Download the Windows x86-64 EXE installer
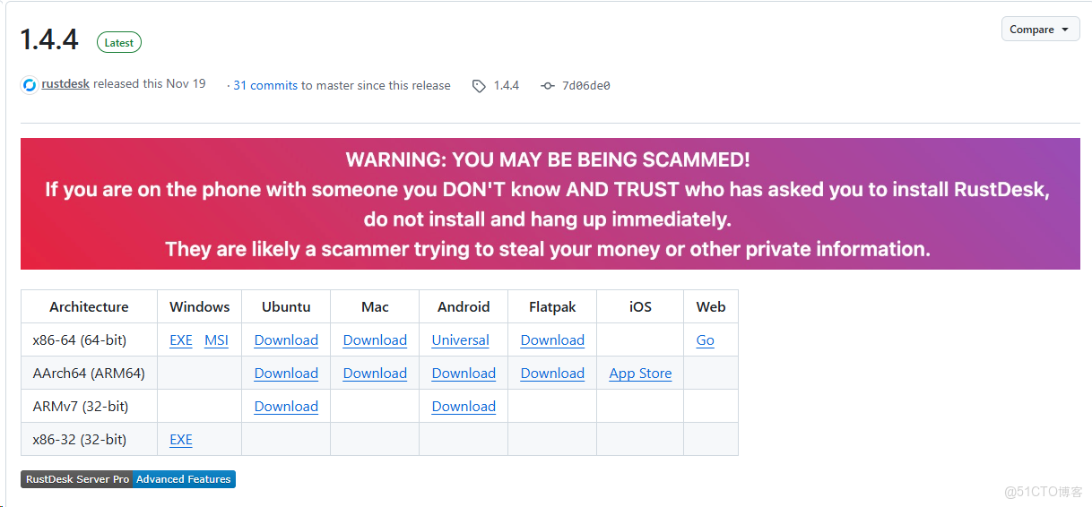 pos(181,340)
